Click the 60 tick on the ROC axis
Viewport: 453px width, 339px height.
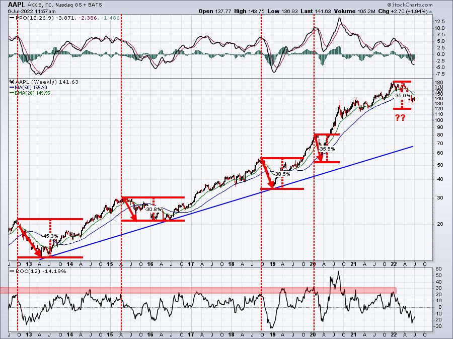(438, 269)
